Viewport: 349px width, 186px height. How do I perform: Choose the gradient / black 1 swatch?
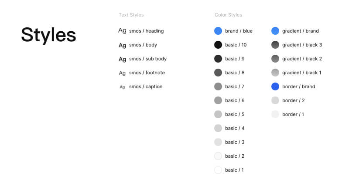[275, 73]
